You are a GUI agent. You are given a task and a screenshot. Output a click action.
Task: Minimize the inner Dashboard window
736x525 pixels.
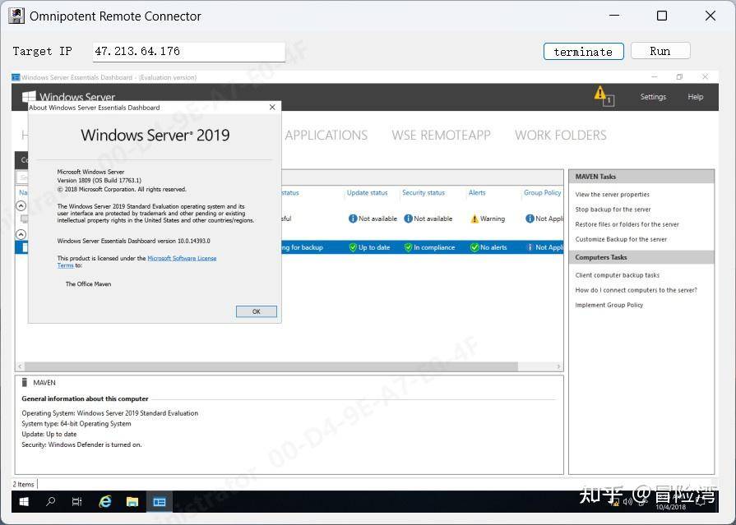click(x=655, y=77)
